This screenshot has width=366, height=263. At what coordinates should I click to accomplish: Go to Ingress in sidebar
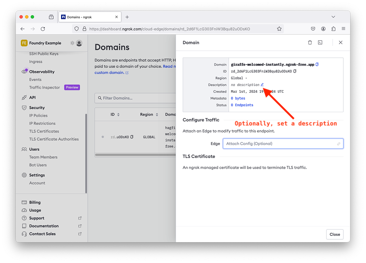36,61
